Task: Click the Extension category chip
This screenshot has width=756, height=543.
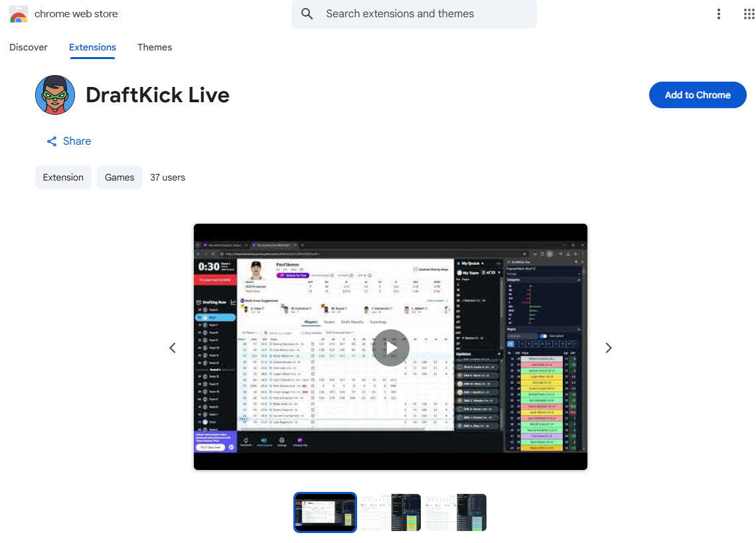Action: click(x=63, y=177)
